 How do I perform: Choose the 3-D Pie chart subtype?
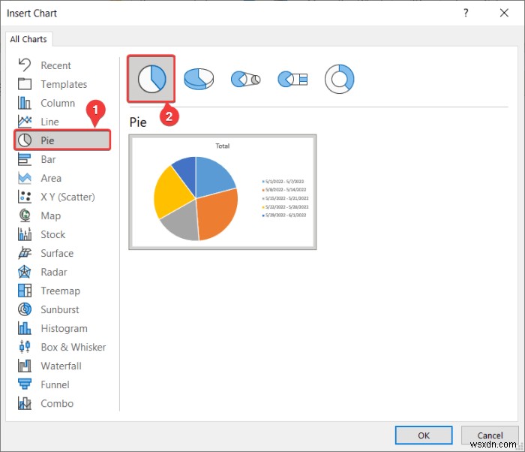click(x=199, y=79)
